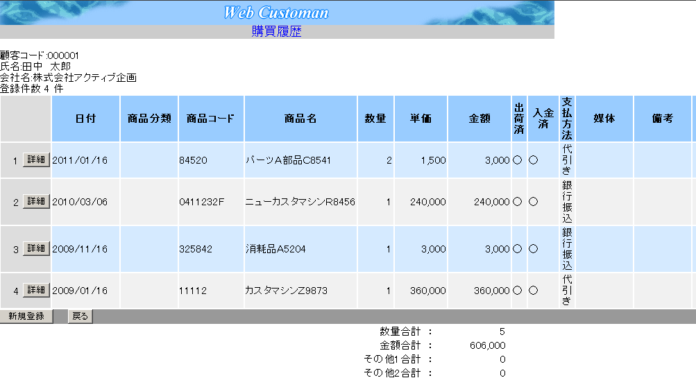Click the 商品コード column header
Image resolution: width=696 pixels, height=387 pixels.
coord(210,119)
